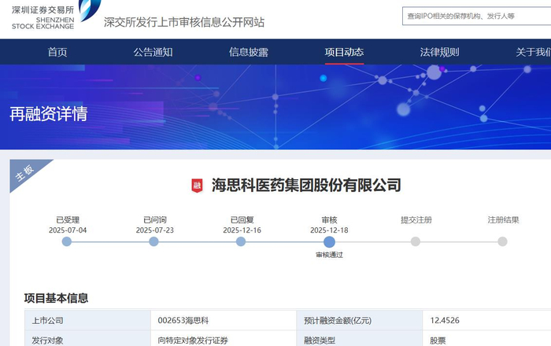The width and height of the screenshot is (551, 346).
Task: Select the 项目动态 navigation tab
Action: point(344,52)
